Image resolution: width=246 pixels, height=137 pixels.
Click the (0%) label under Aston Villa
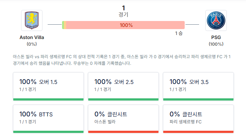pyautogui.click(x=32, y=44)
